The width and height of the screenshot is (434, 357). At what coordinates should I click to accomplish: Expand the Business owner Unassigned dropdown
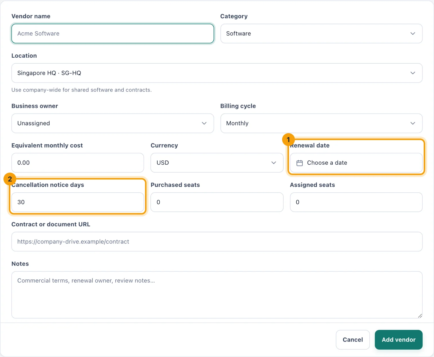point(112,123)
